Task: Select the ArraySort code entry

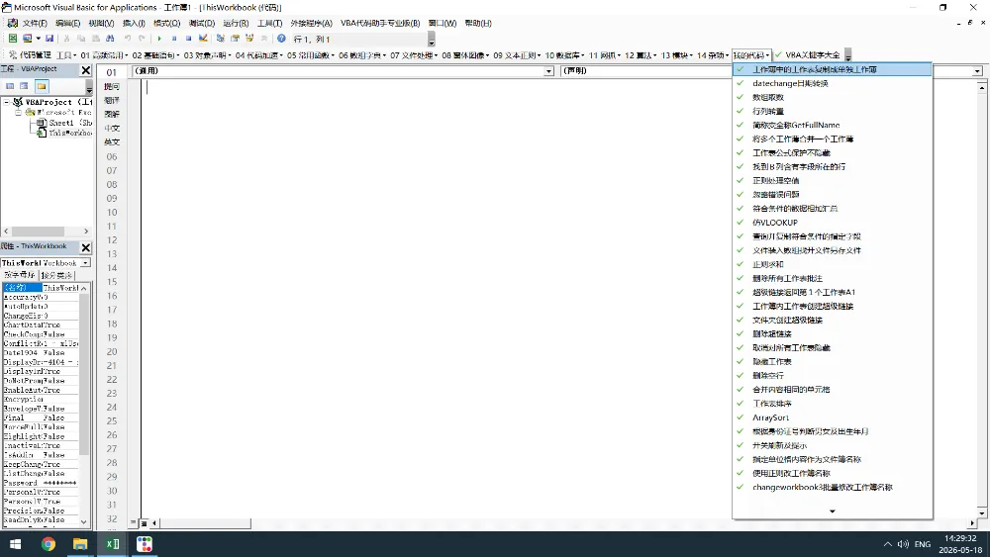Action: (833, 417)
